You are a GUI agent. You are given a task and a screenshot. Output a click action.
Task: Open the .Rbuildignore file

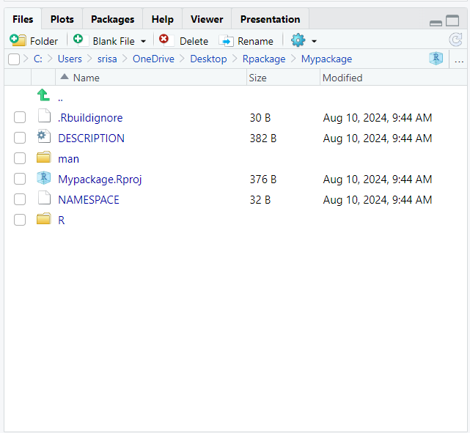90,118
